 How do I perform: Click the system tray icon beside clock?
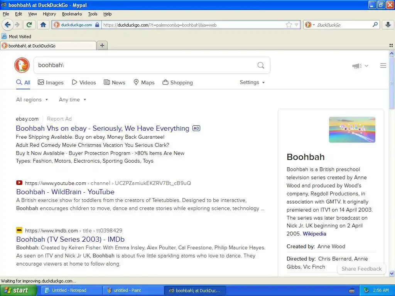[x=366, y=290]
